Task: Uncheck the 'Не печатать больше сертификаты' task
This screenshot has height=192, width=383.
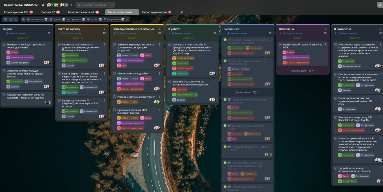Action: click(225, 40)
